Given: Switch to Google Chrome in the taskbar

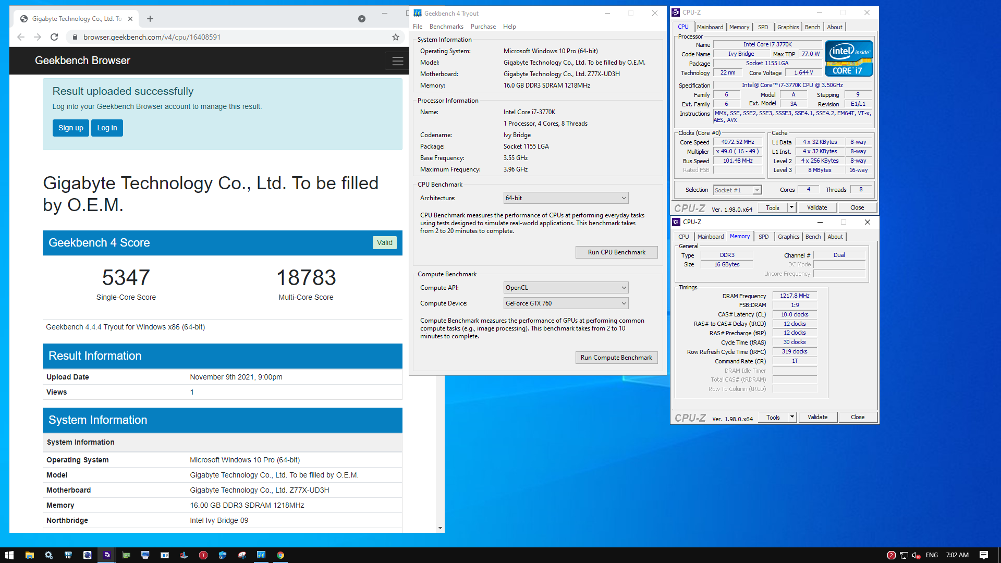Looking at the screenshot, I should coord(280,555).
